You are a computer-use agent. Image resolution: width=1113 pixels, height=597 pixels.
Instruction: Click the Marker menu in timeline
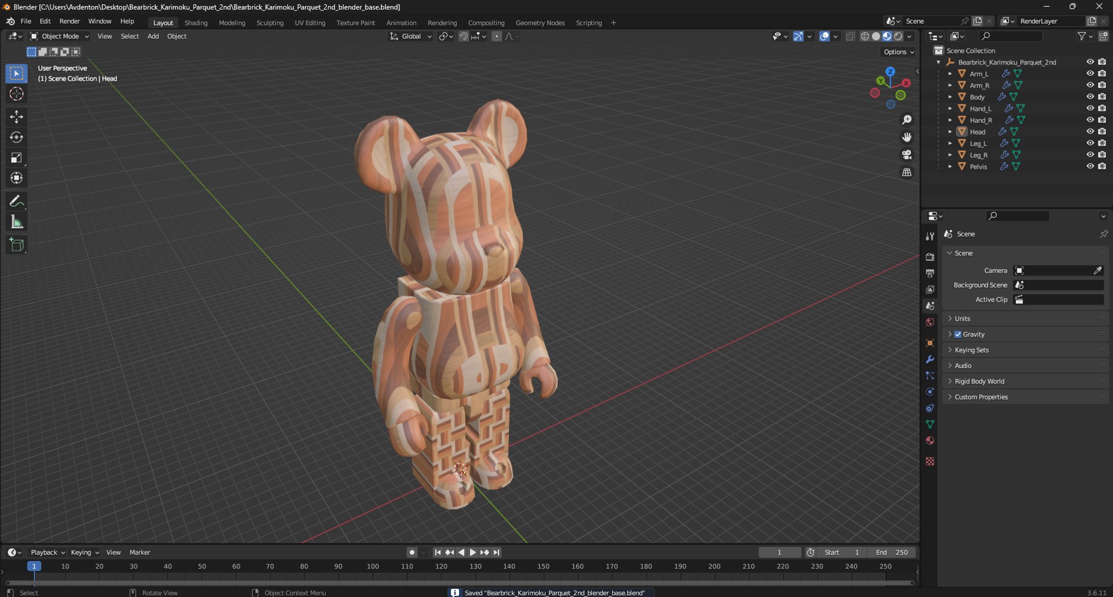pyautogui.click(x=140, y=552)
